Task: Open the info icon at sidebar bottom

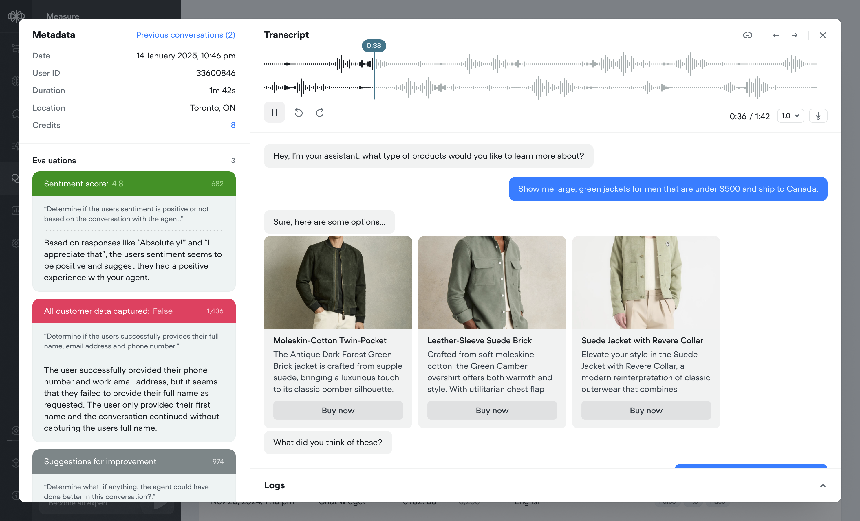Action: pyautogui.click(x=15, y=496)
